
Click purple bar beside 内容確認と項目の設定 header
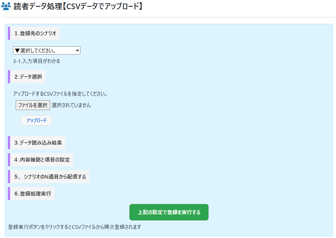pyautogui.click(x=9, y=160)
